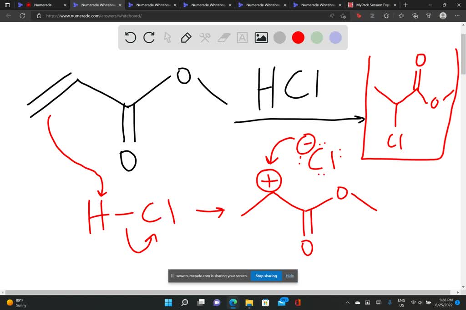This screenshot has width=466, height=310.
Task: Open the text box tool
Action: (x=242, y=38)
